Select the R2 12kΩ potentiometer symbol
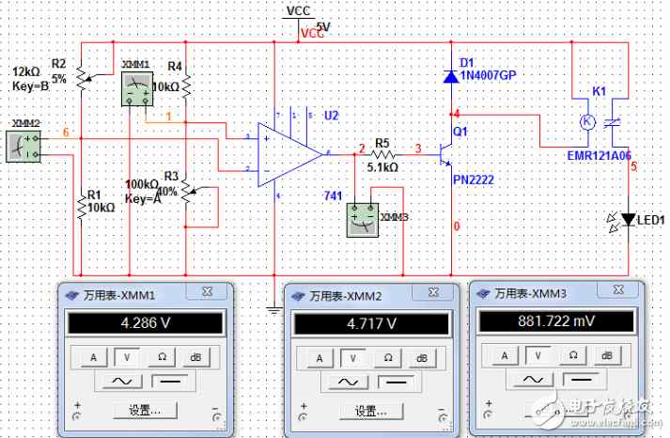The image size is (670, 438). (x=83, y=78)
